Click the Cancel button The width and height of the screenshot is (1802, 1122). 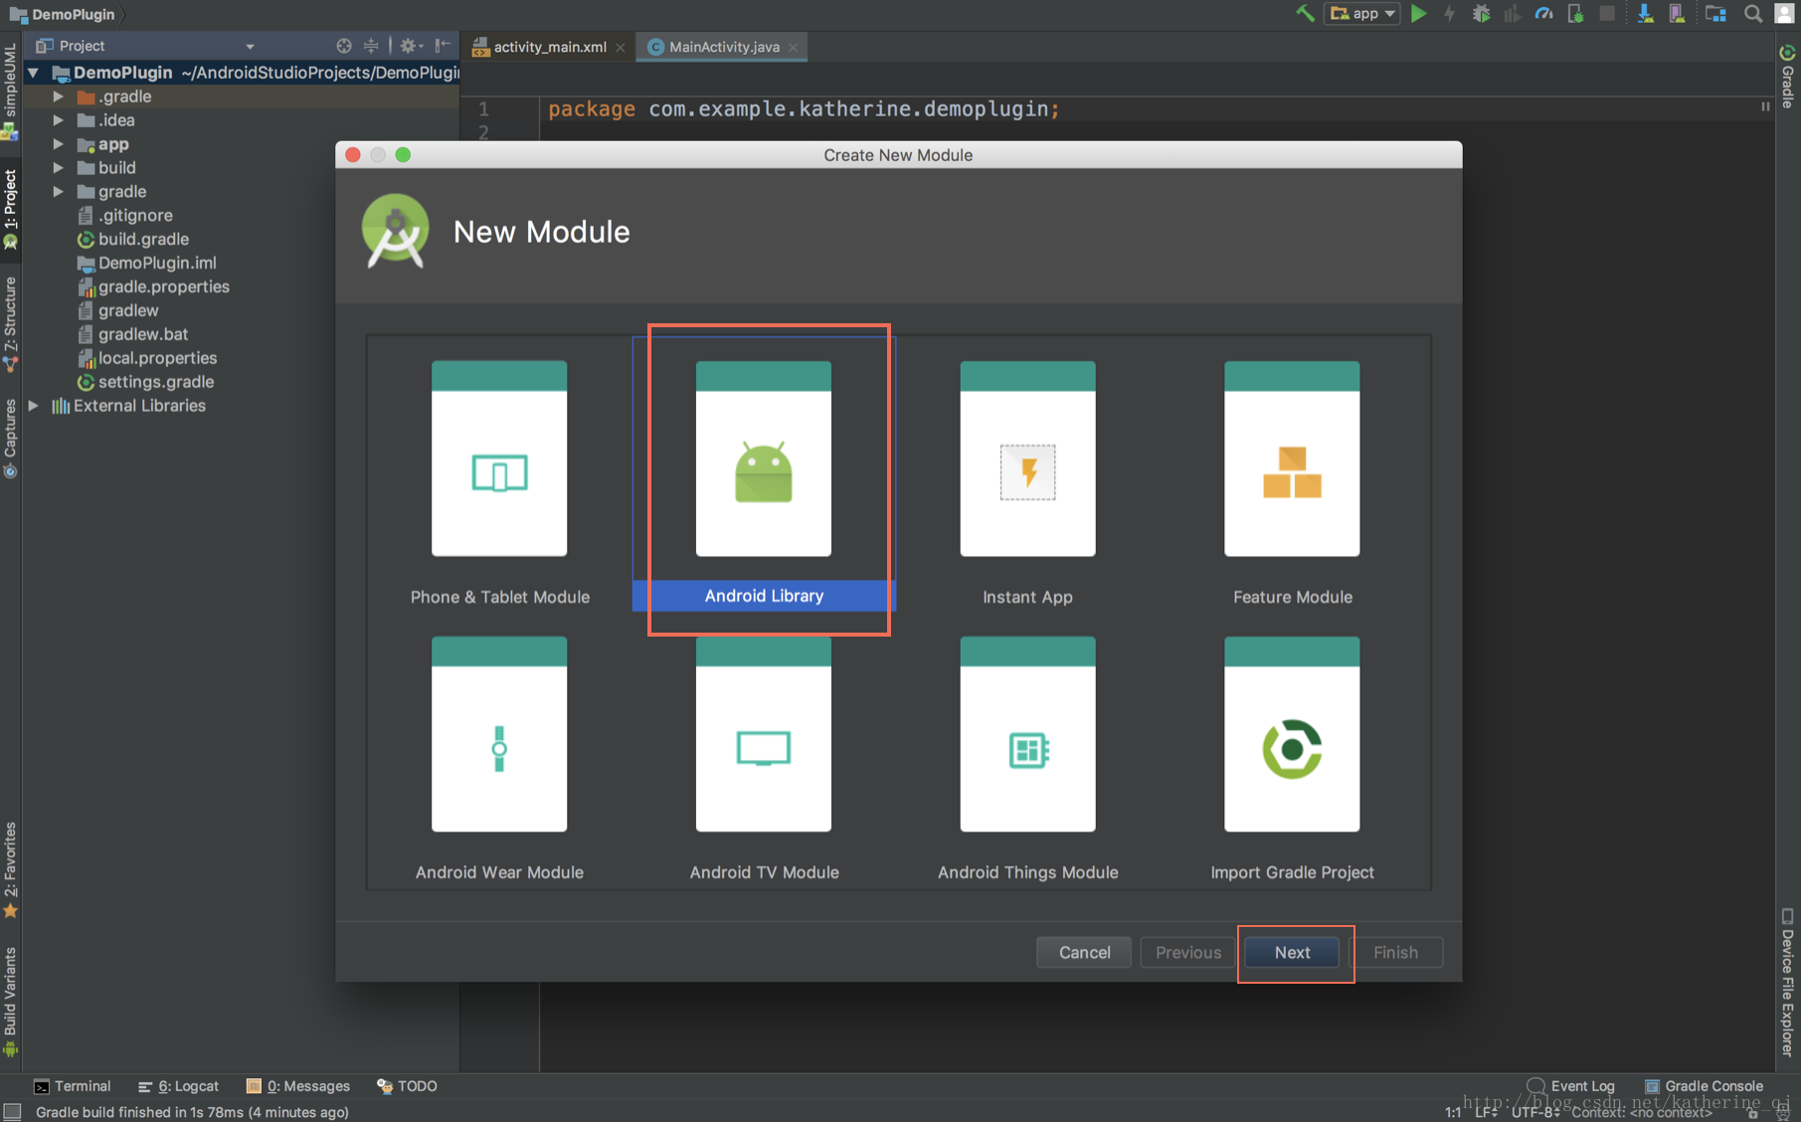(1084, 952)
